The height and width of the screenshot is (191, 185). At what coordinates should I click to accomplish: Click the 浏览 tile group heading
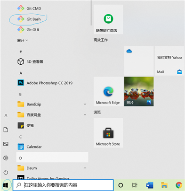(x=97, y=112)
